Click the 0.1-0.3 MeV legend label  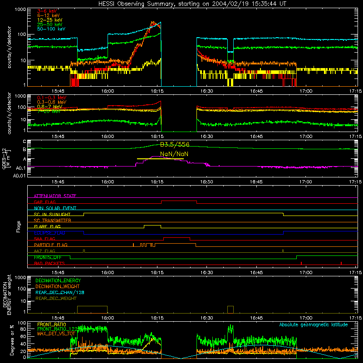pyautogui.click(x=52, y=98)
